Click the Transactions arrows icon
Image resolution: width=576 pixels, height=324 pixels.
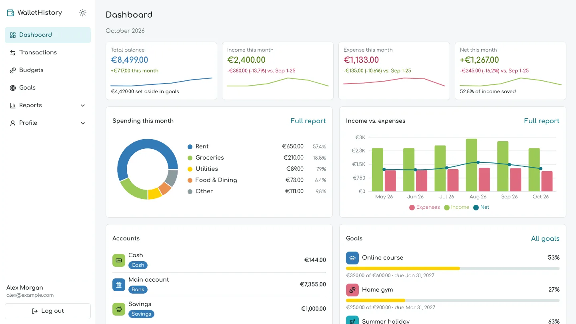13,53
